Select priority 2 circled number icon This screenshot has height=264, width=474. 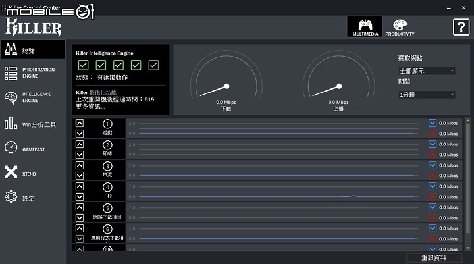click(107, 145)
